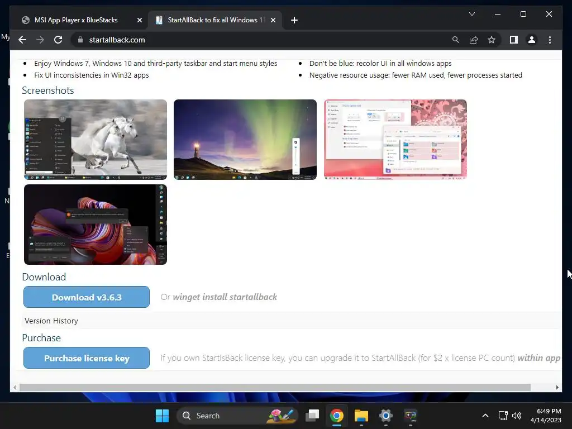572x429 pixels.
Task: Click the forward navigation arrow
Action: pos(40,40)
